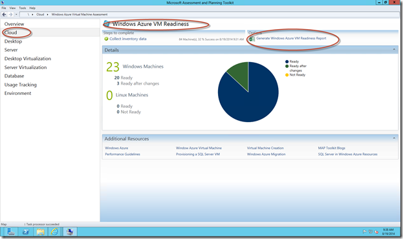Select Desktop Virtualization in the left navigation
This screenshot has width=403, height=239.
click(28, 59)
